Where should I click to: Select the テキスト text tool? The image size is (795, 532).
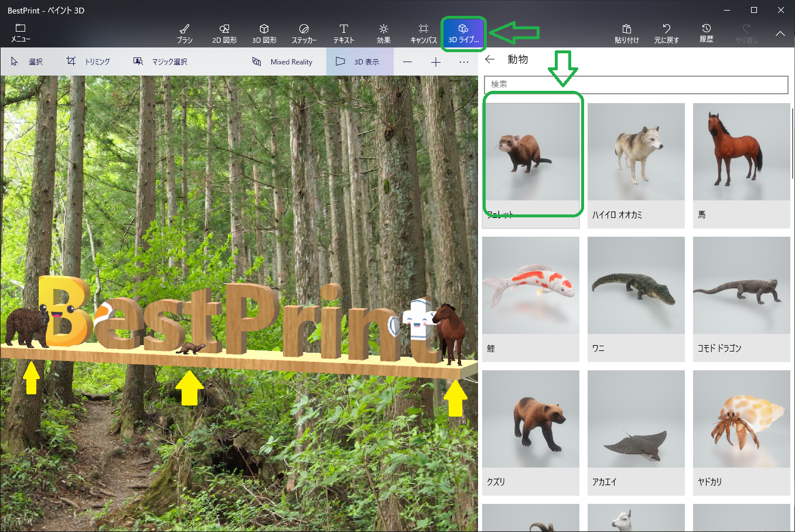344,33
